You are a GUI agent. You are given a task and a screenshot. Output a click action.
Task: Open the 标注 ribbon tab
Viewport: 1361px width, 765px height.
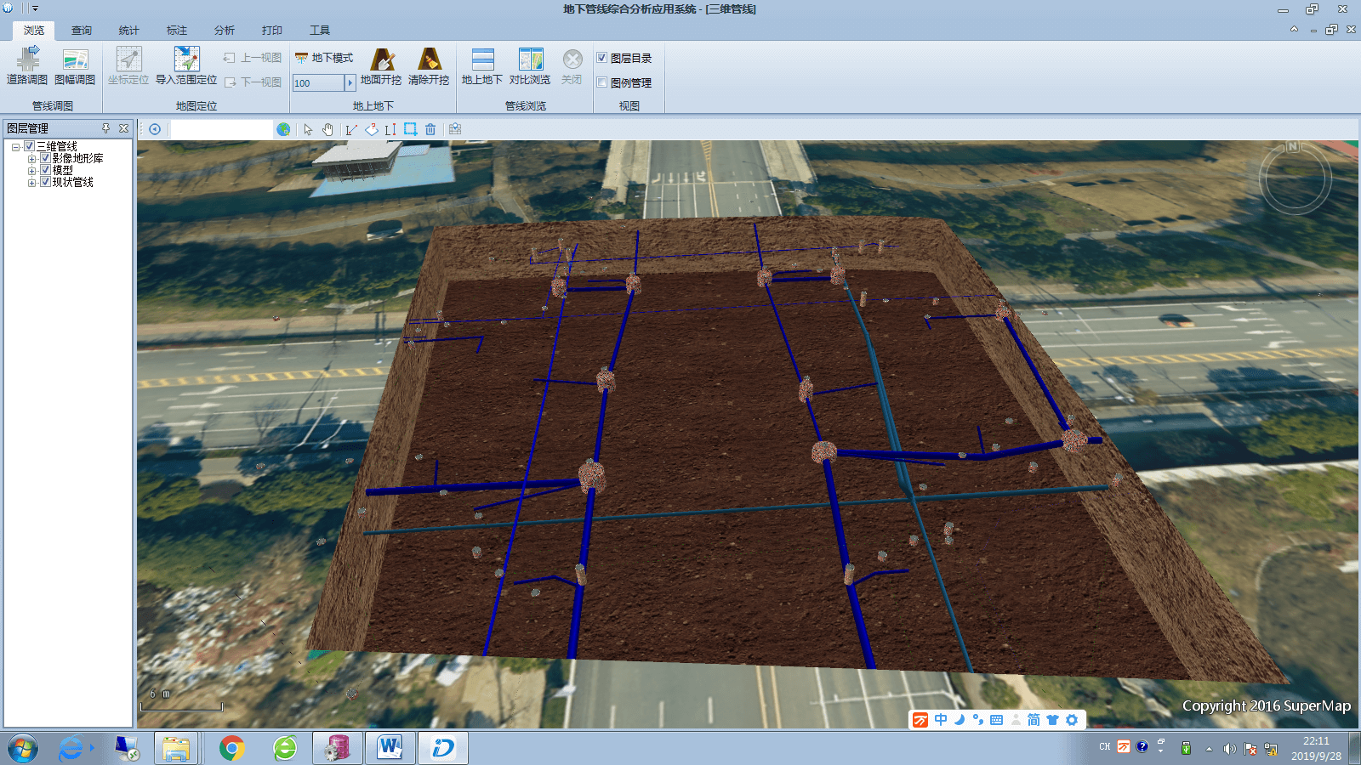[x=177, y=31]
